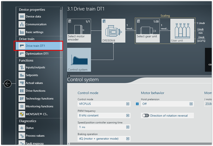Image resolution: width=213 pixels, height=146 pixels.
Task: Select the Basic settings icon
Action: pos(22,32)
